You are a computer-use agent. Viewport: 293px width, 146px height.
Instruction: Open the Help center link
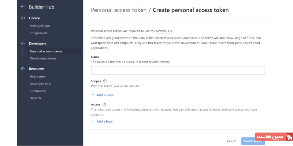[38, 76]
